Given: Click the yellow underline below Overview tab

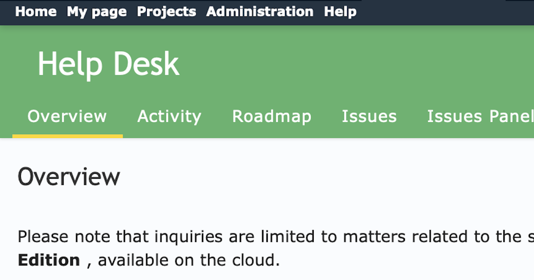Looking at the screenshot, I should tap(67, 136).
